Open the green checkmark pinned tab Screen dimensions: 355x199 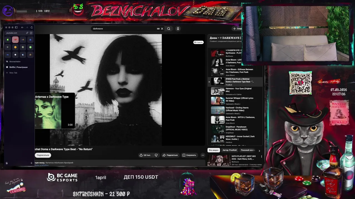click(x=30, y=47)
